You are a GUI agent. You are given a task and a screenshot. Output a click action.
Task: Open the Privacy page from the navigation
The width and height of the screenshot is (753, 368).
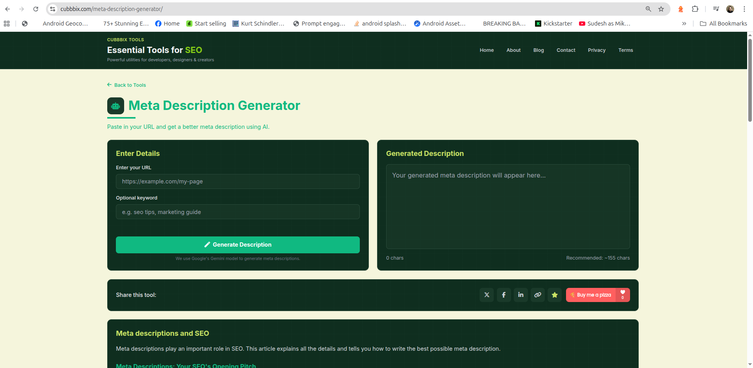pos(596,50)
